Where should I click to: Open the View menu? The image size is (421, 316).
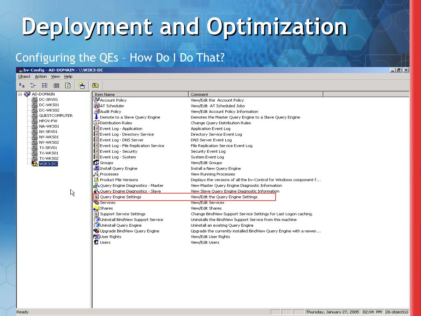click(56, 77)
